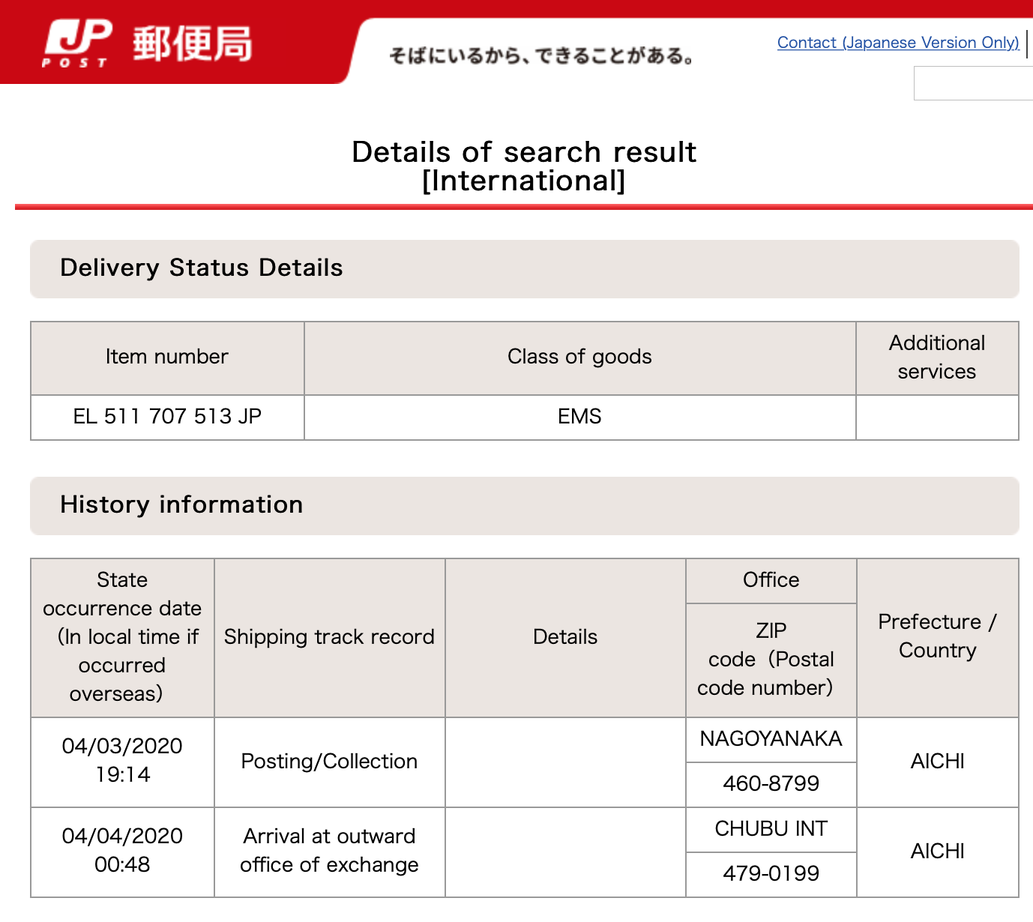Click the CHUBU INT office cell
This screenshot has width=1033, height=922.
[x=771, y=829]
